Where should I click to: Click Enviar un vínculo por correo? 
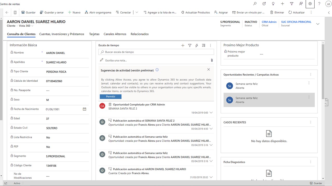[x=248, y=12]
